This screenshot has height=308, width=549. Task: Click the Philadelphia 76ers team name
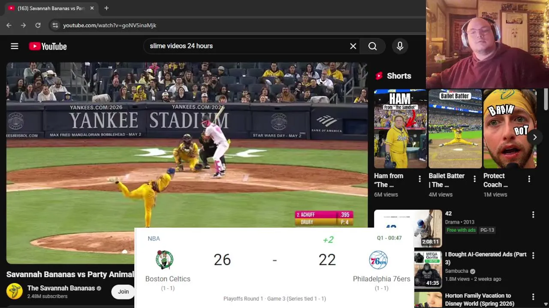381,279
